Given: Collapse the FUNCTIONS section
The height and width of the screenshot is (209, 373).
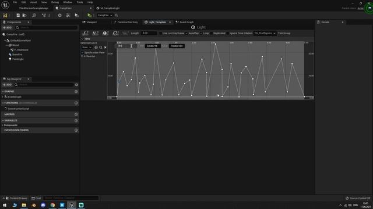Looking at the screenshot, I should pos(2,103).
